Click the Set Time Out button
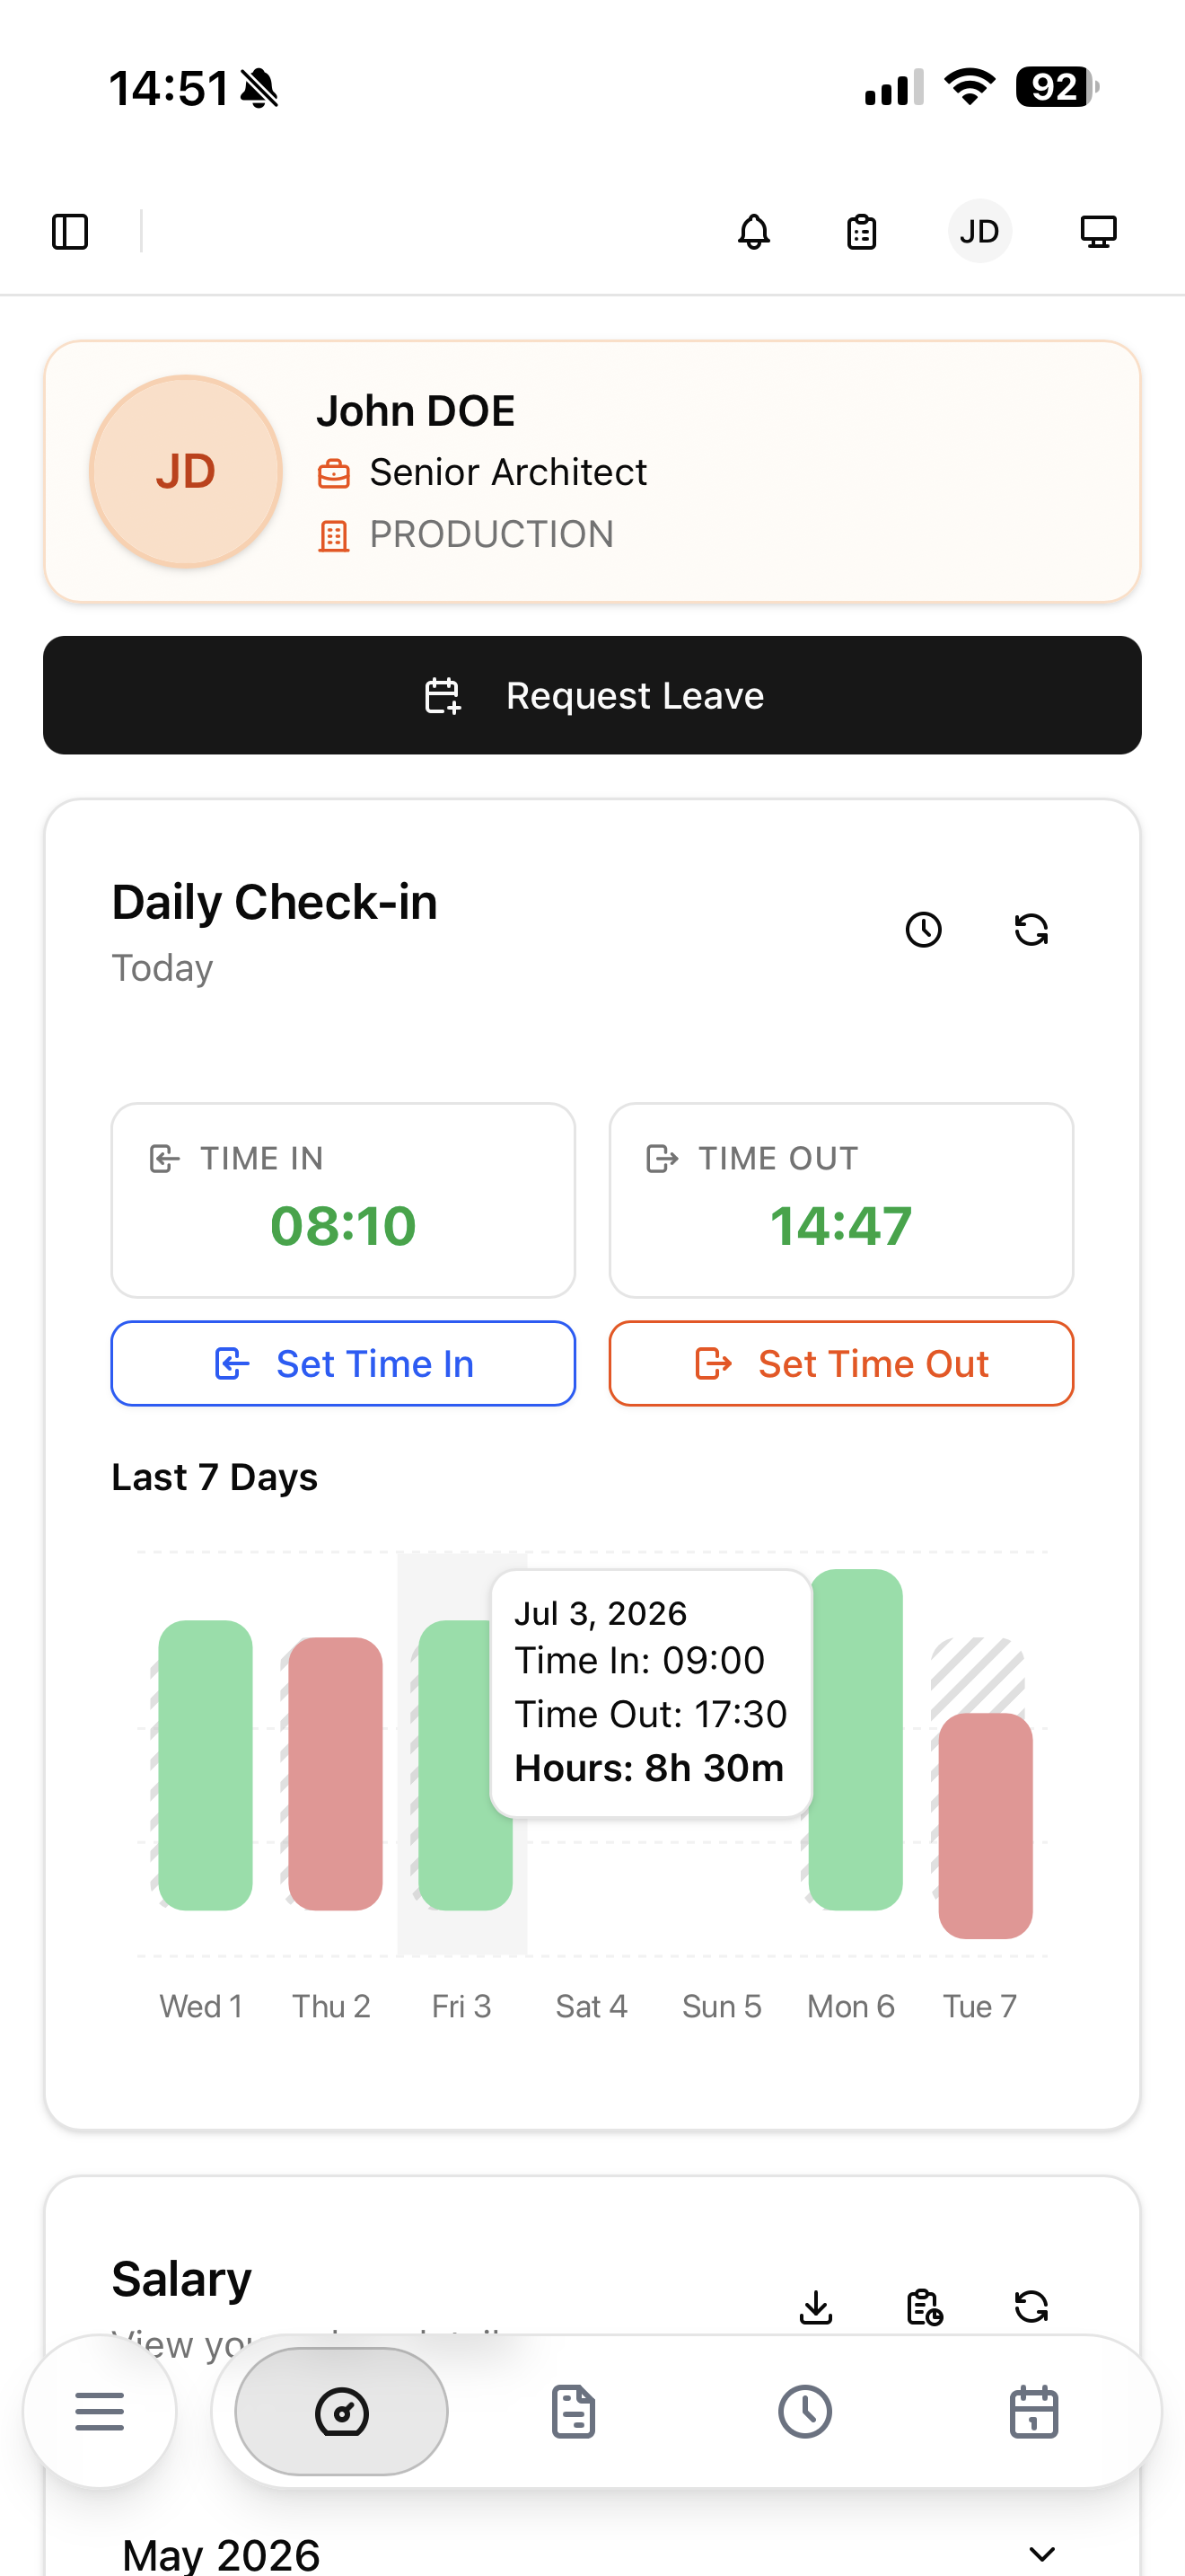Viewport: 1185px width, 2576px height. click(841, 1364)
